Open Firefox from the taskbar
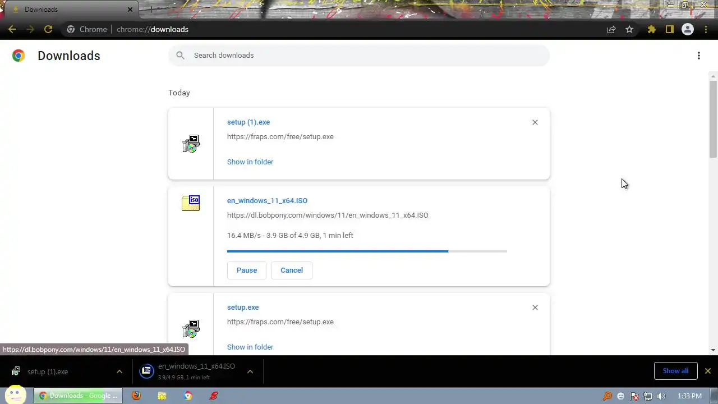Viewport: 718px width, 404px height. (136, 396)
